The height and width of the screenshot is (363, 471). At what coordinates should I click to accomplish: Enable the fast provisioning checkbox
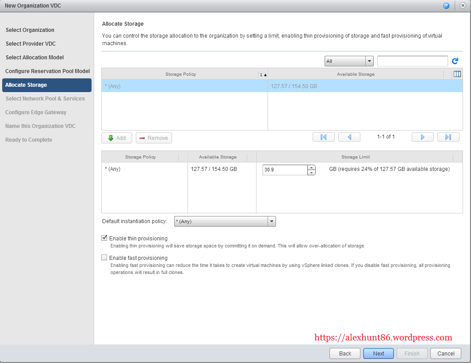pos(104,258)
